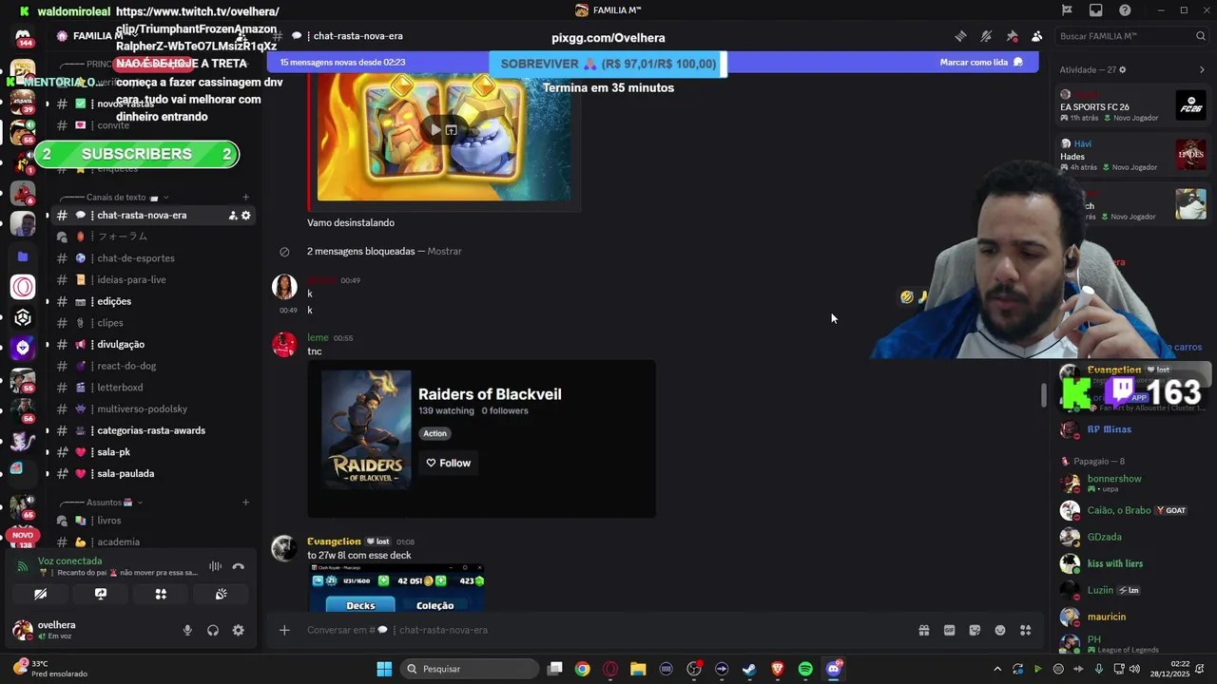Click ovelhera user avatar

[x=22, y=630]
